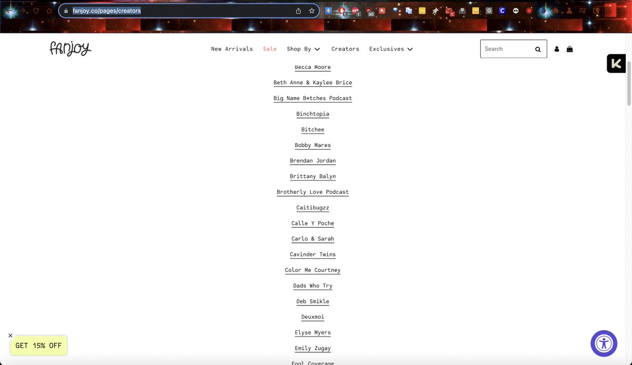Click the address bar URL
Image resolution: width=632 pixels, height=365 pixels.
(106, 11)
